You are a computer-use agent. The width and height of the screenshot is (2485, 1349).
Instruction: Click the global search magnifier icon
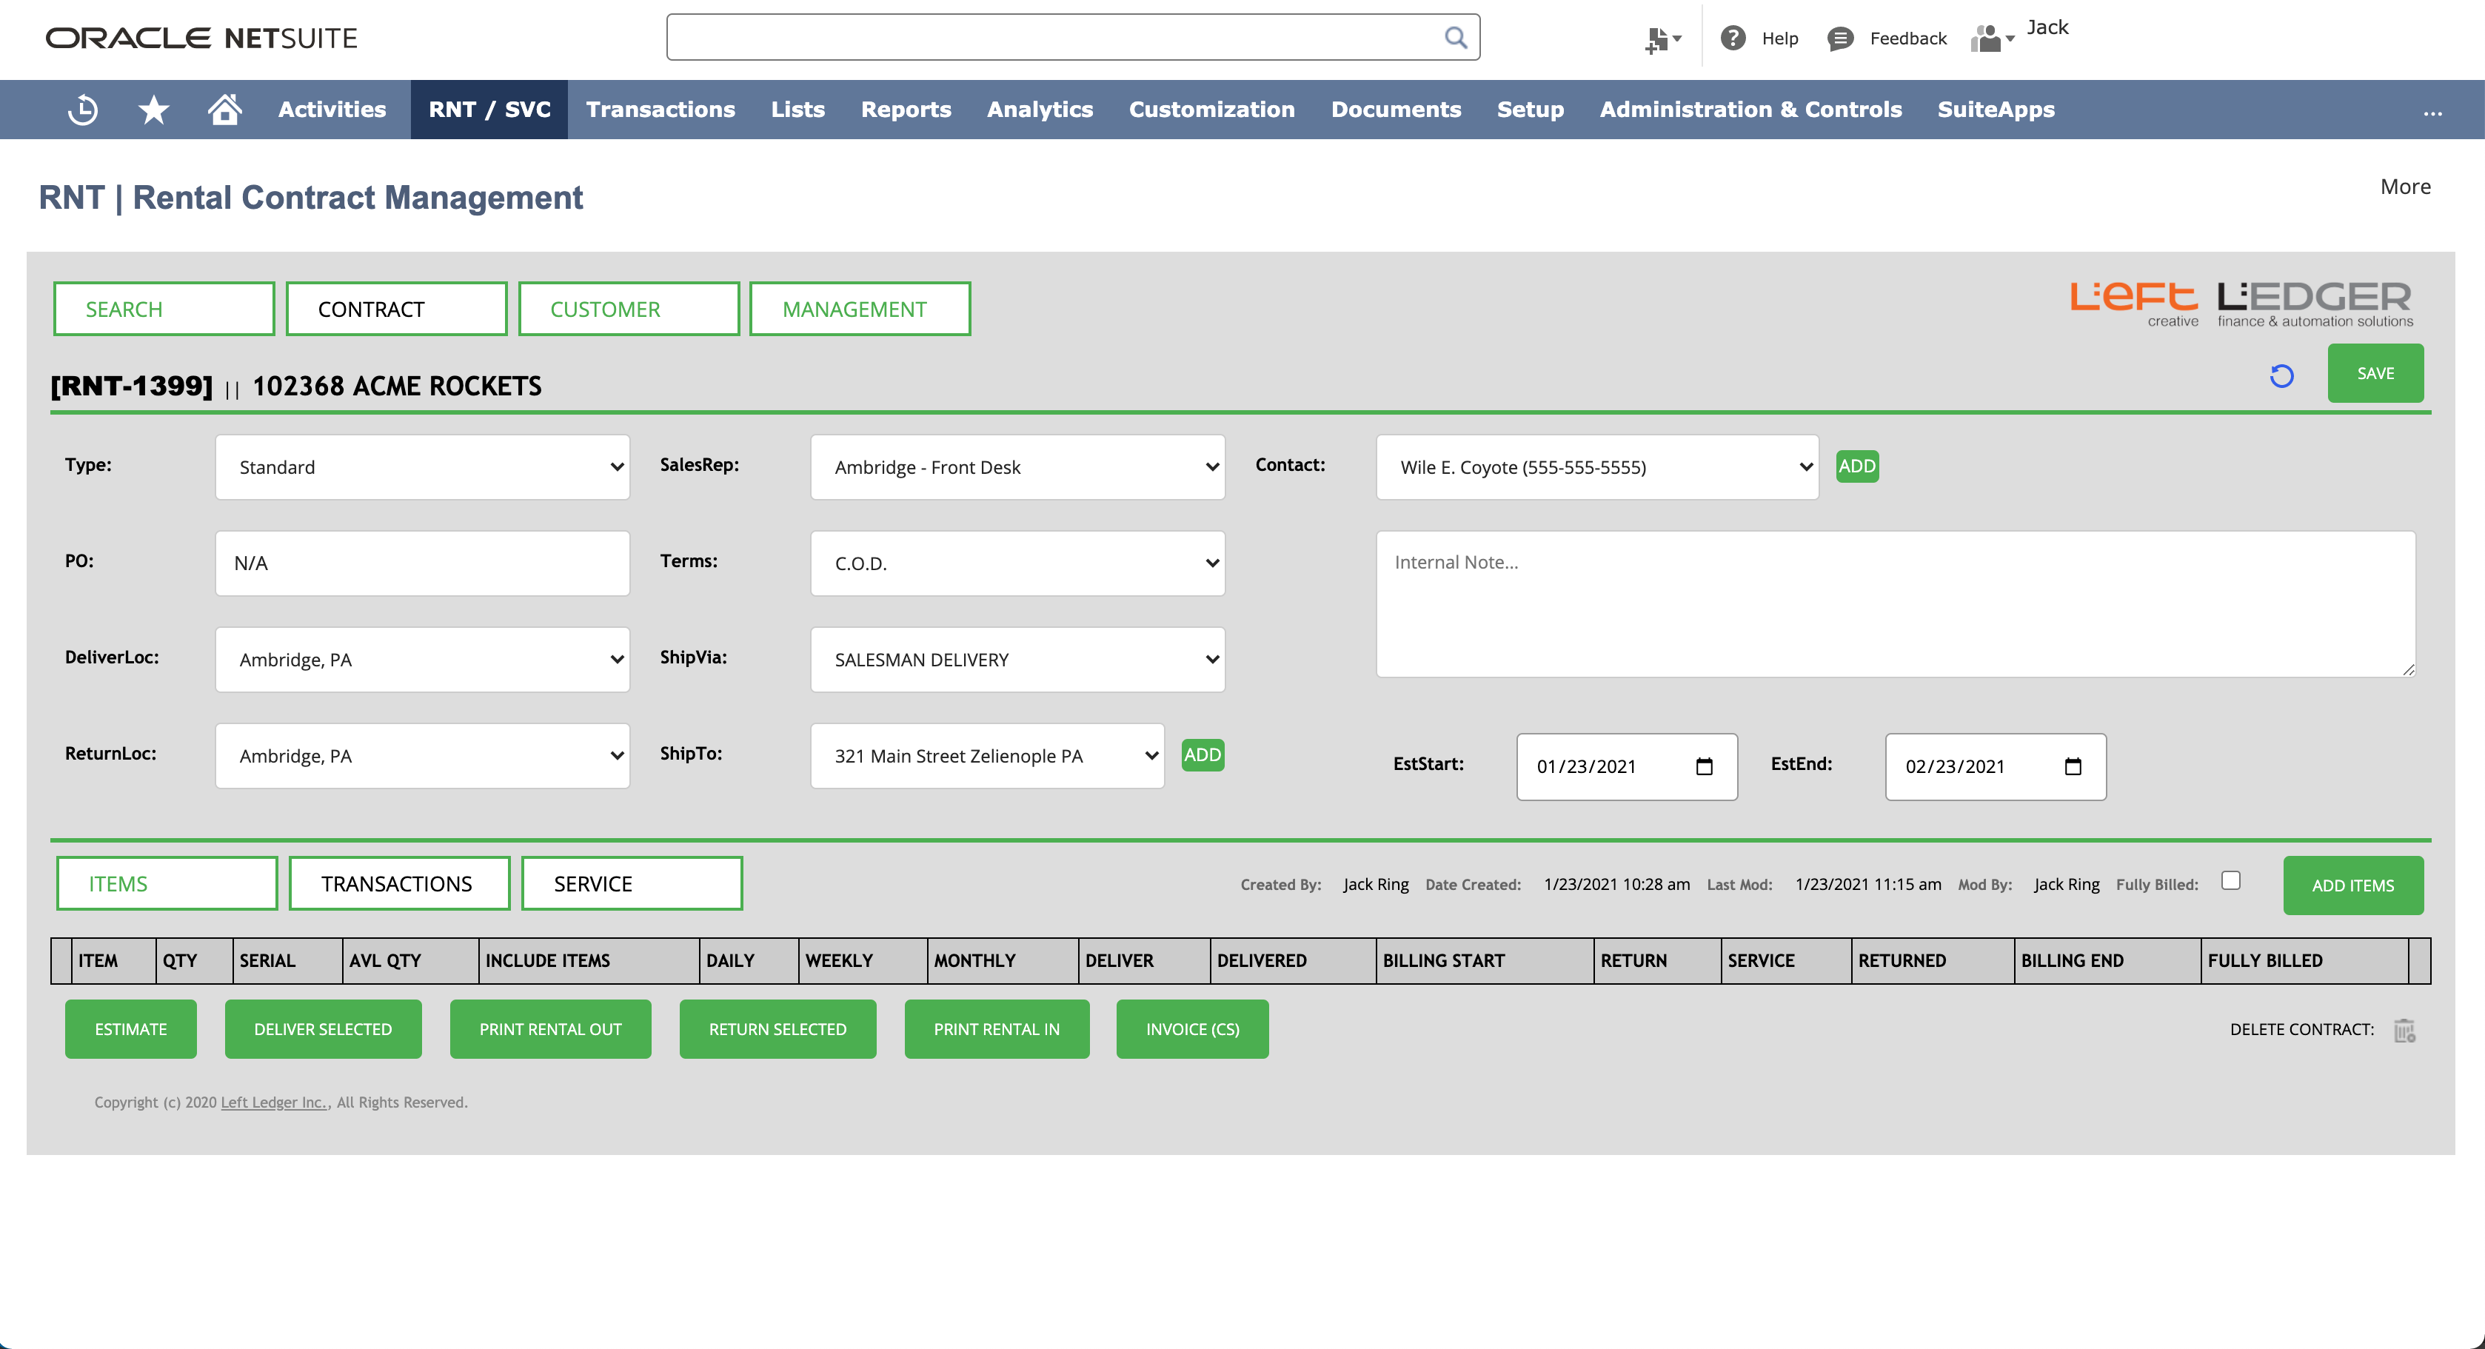pyautogui.click(x=1455, y=38)
